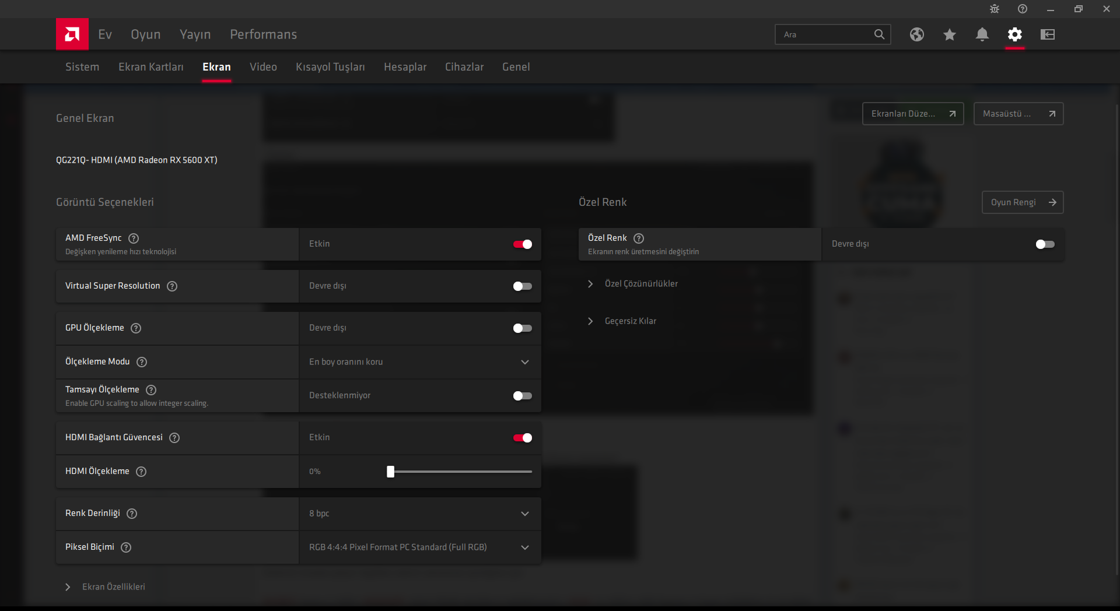Open the AMD FreeSync help icon

pos(133,238)
